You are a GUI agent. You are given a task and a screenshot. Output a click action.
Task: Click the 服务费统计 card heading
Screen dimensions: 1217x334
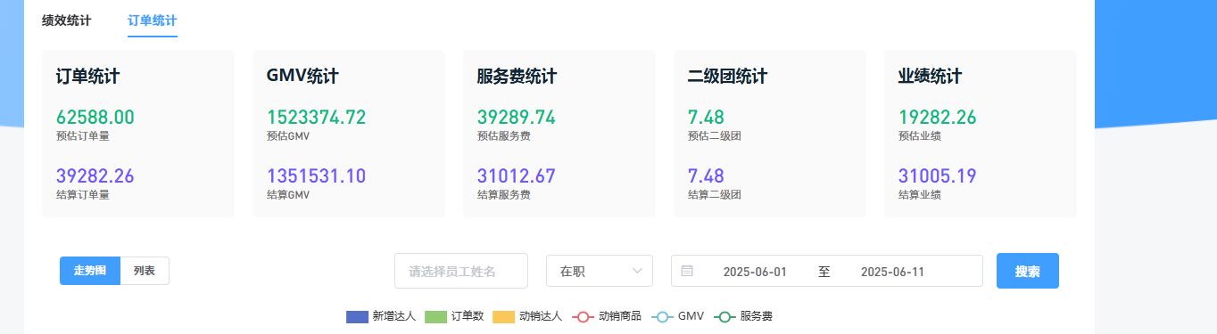517,77
